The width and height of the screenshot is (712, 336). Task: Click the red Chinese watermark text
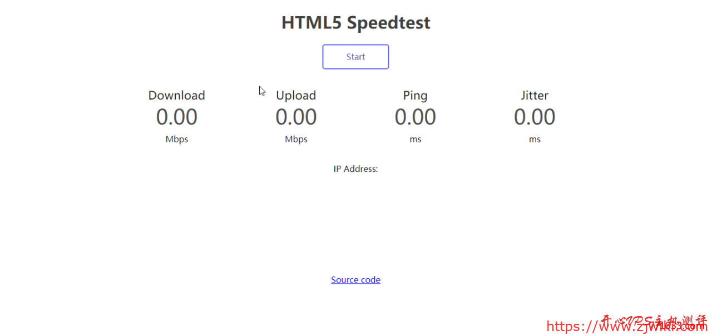pyautogui.click(x=654, y=322)
